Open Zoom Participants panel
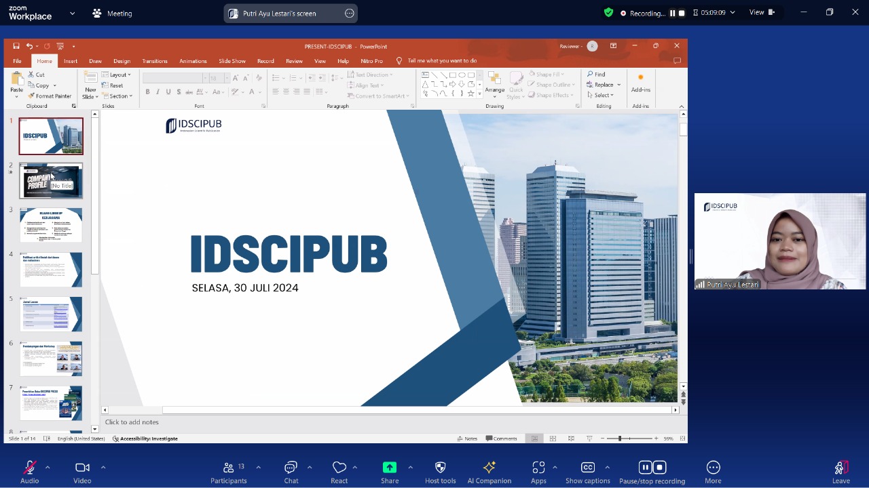 click(x=229, y=472)
